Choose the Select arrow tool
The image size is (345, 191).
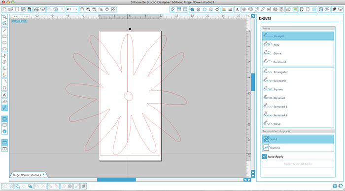tap(4, 17)
